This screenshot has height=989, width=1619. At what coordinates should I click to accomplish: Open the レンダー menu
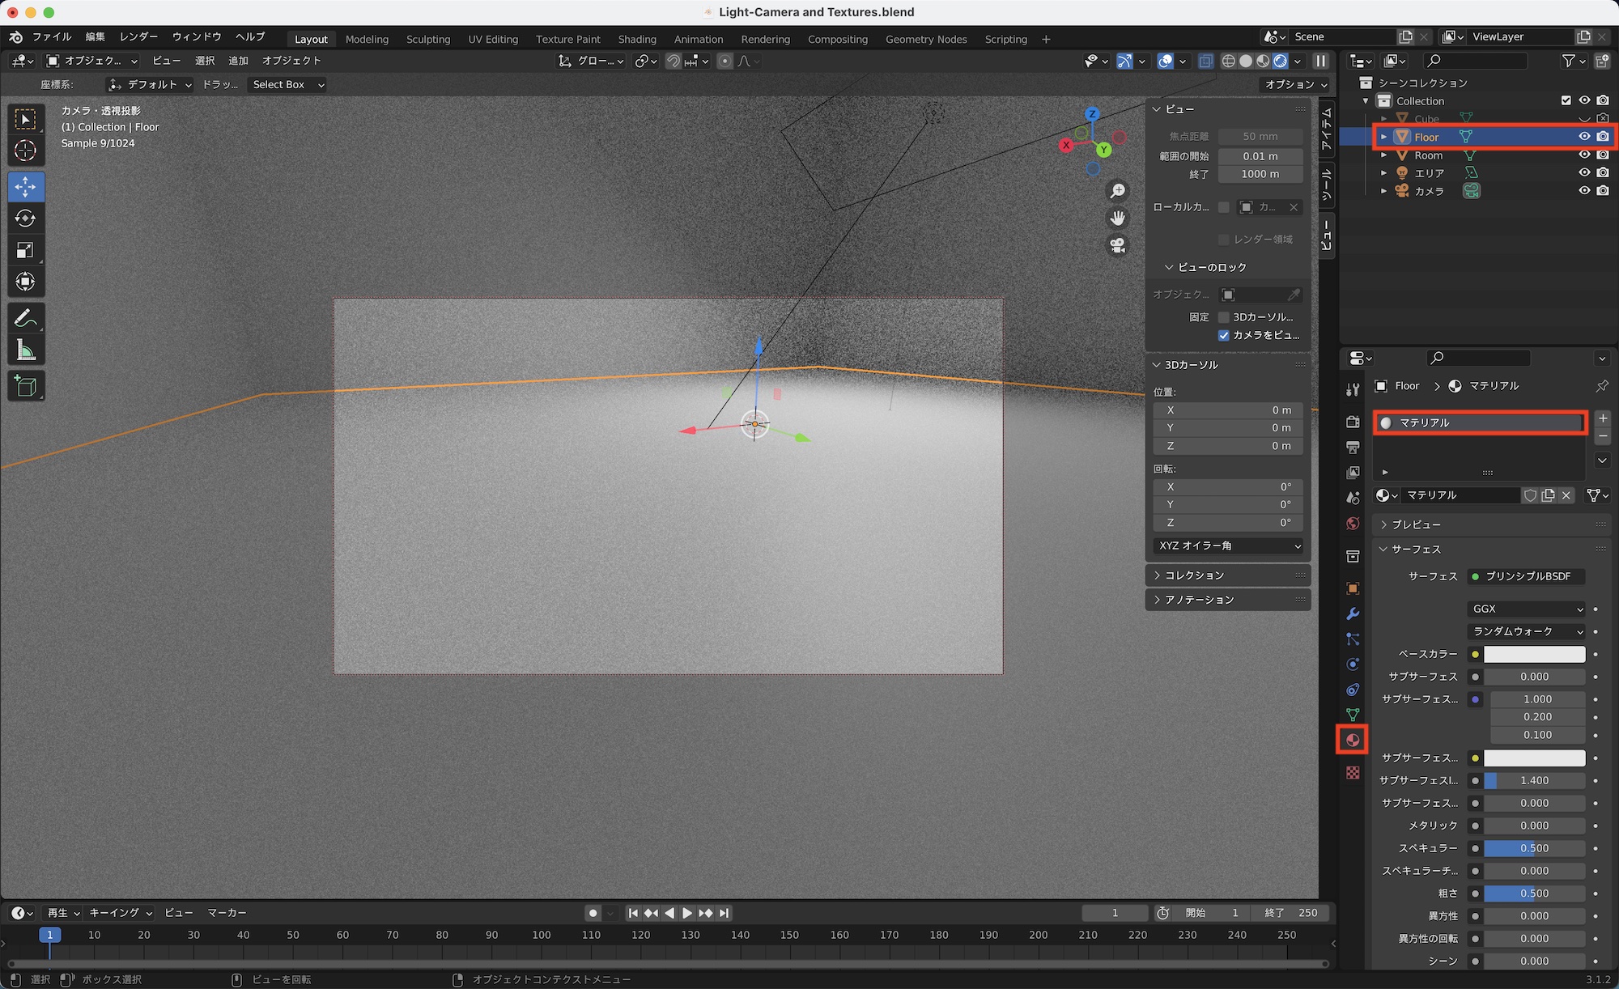point(138,37)
